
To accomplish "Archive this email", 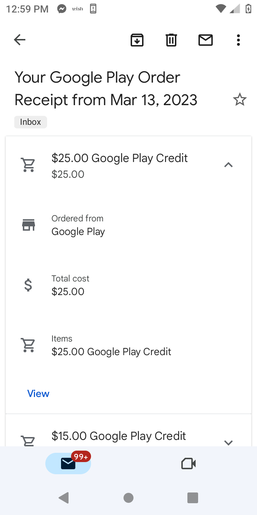I will (137, 40).
